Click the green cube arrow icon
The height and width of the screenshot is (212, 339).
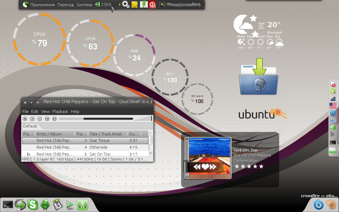[333, 127]
